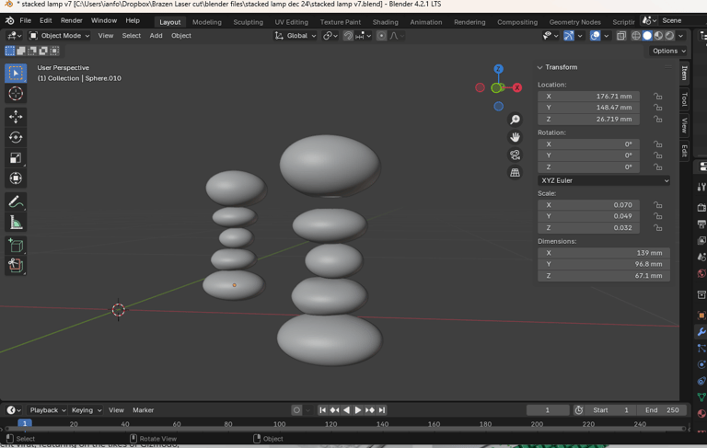Toggle lock for Location X
The image size is (707, 448).
click(658, 97)
